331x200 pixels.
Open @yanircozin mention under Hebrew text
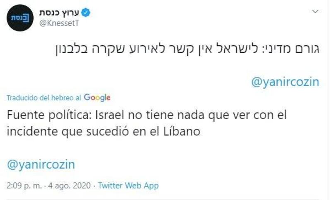[x=285, y=82]
